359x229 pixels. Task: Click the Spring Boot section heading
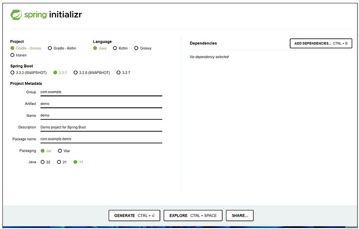pos(22,66)
